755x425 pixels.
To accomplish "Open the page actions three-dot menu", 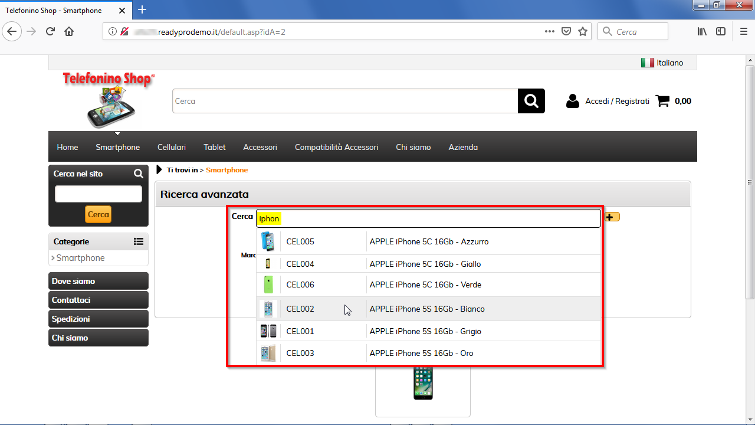I will [x=549, y=32].
